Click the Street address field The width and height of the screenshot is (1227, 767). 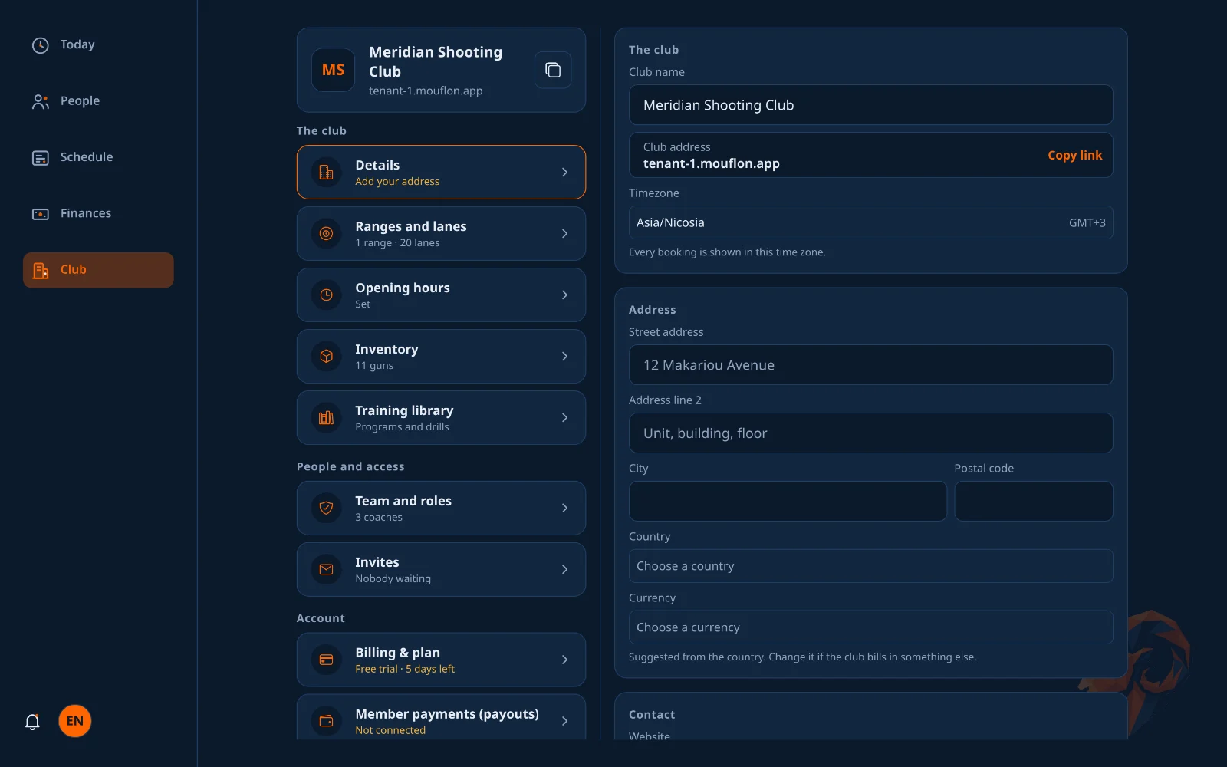870,365
